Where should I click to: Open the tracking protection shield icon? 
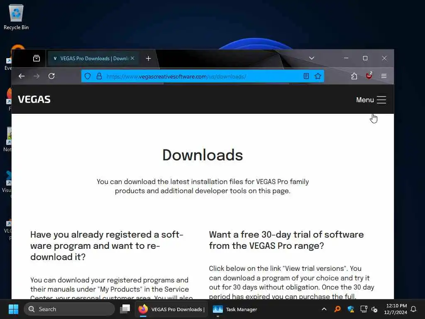pyautogui.click(x=88, y=76)
